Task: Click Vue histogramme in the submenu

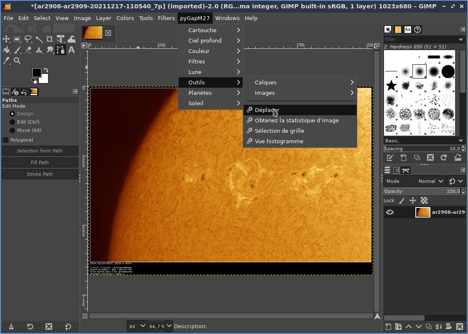Action: [x=279, y=141]
